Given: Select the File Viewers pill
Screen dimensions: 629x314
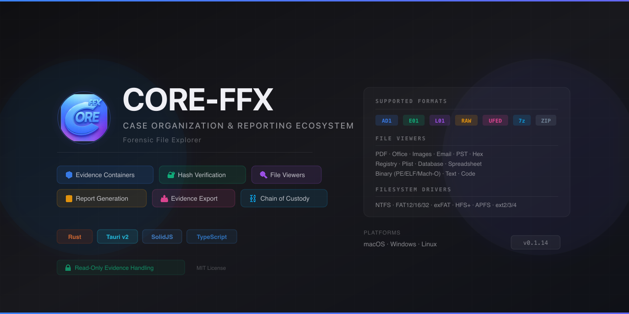Looking at the screenshot, I should (286, 175).
